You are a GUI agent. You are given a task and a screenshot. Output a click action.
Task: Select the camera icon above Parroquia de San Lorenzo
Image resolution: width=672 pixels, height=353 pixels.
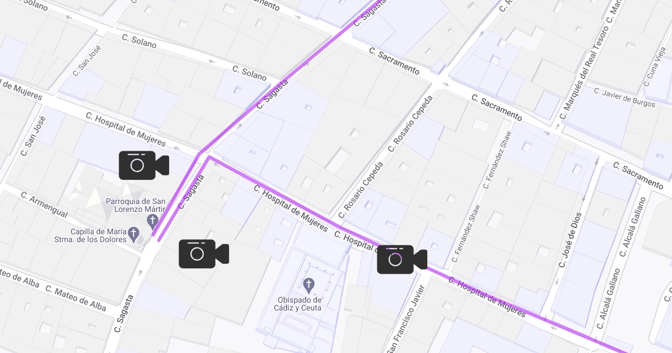coord(144,165)
